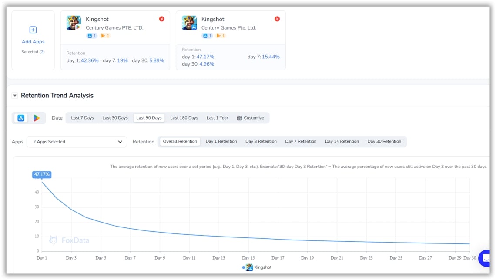The image size is (496, 280).
Task: Switch to the Google Play platform icon
Action: coord(37,117)
